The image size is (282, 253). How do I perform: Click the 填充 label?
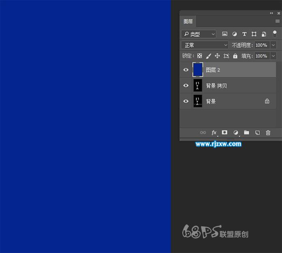(x=247, y=56)
